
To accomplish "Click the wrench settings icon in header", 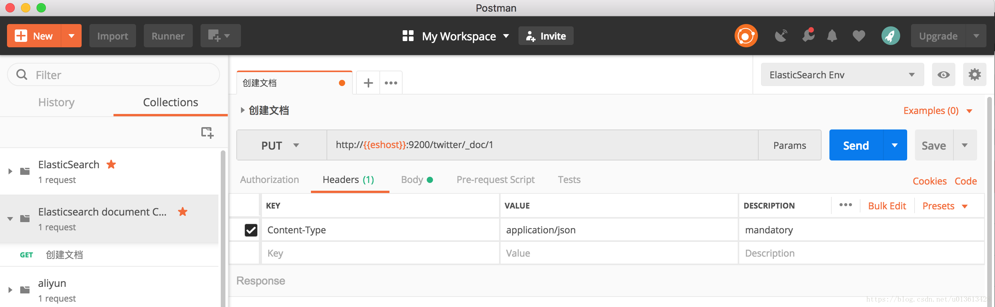I will [x=808, y=36].
